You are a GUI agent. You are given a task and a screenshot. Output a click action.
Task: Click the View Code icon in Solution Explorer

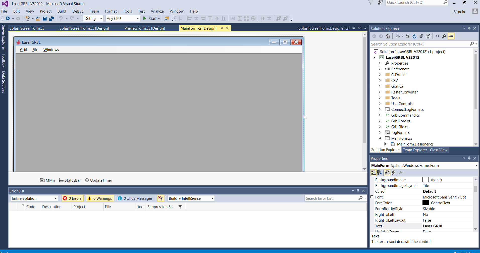[437, 36]
